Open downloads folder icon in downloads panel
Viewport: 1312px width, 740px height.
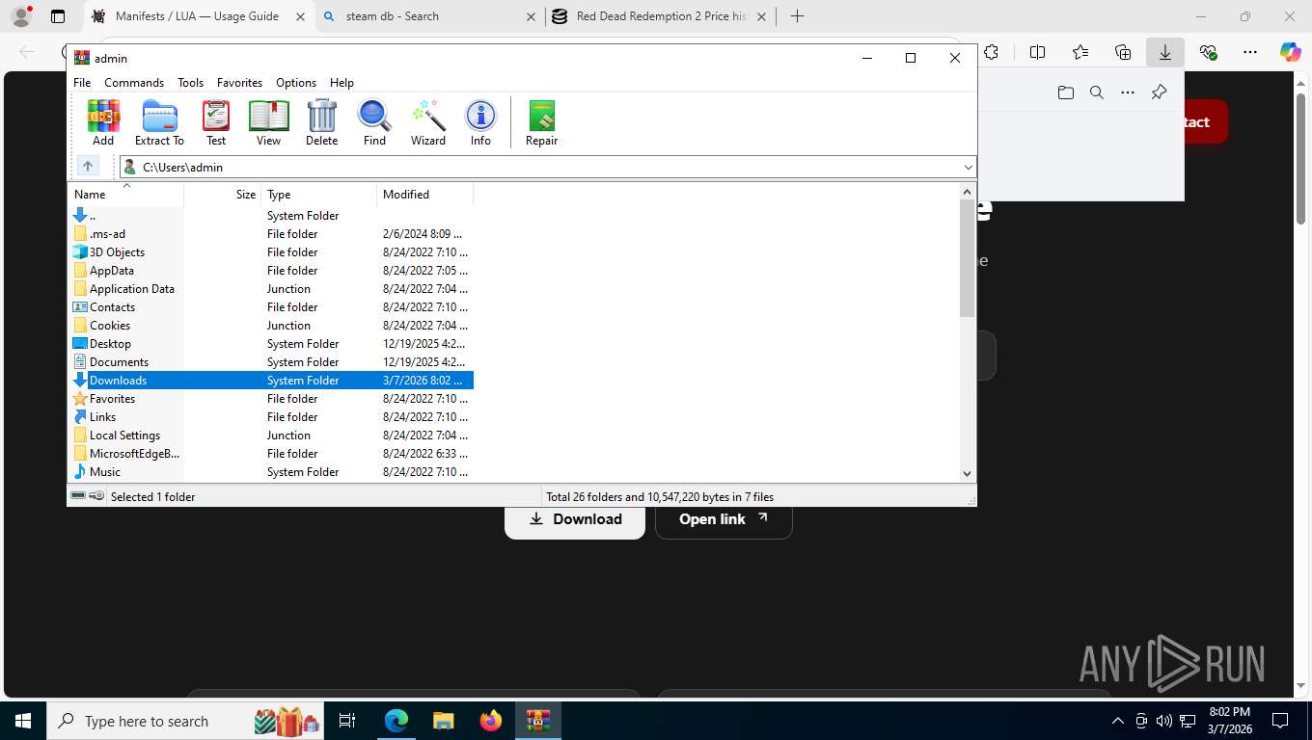1066,92
